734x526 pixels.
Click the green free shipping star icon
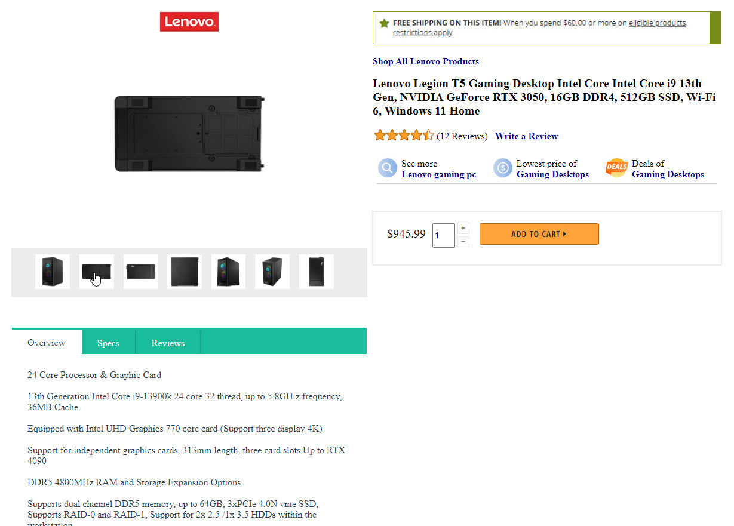coord(384,23)
